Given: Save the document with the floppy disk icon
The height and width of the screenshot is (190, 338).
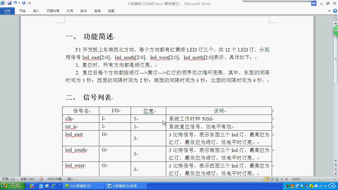Looking at the screenshot, I should coord(10,3).
